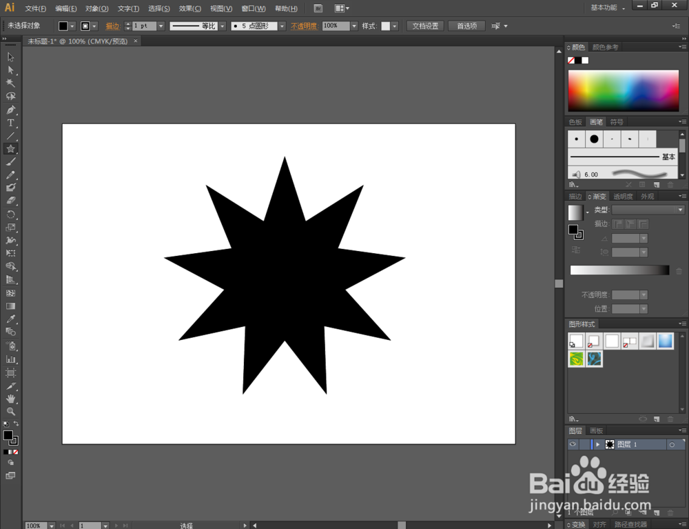Viewport: 689px width, 529px height.
Task: Select the Shape Builder tool
Action: pos(10,266)
